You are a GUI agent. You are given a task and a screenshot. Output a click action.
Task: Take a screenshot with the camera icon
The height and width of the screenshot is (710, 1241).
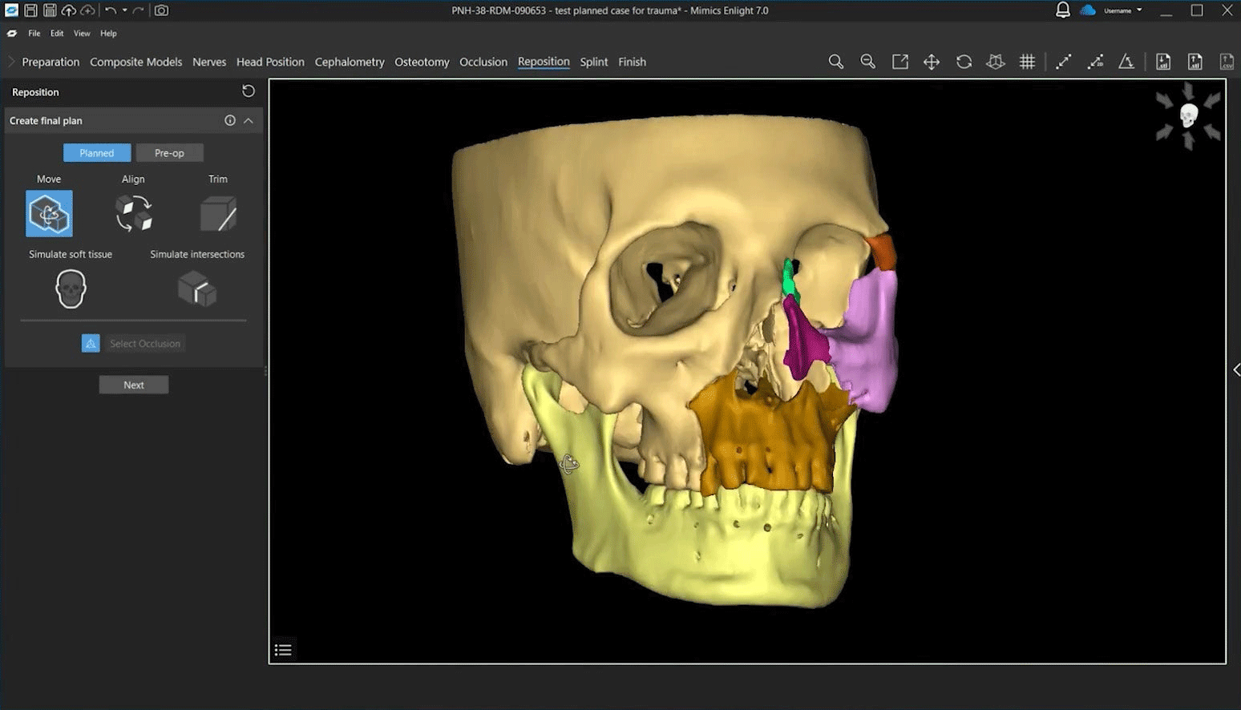coord(160,10)
